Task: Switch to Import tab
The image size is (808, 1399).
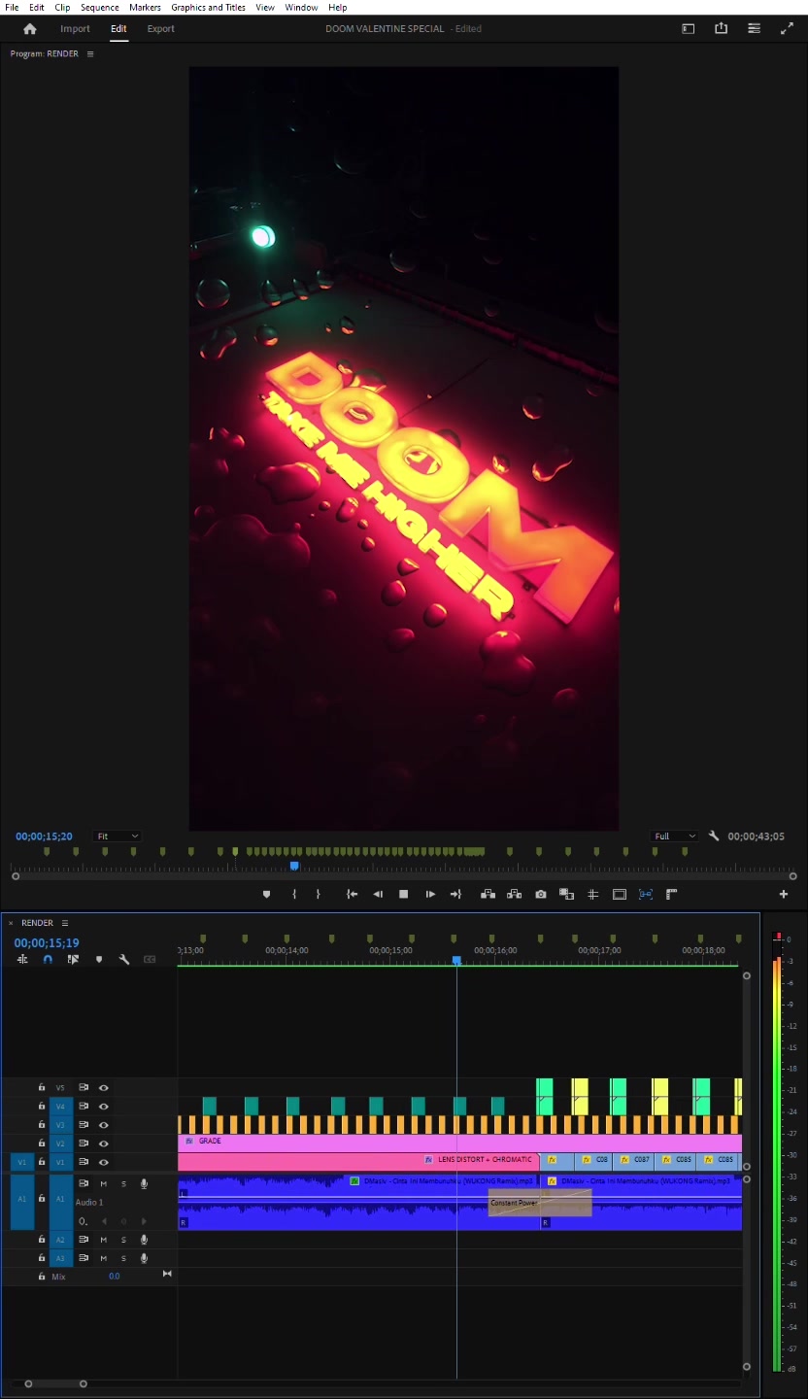Action: point(75,29)
